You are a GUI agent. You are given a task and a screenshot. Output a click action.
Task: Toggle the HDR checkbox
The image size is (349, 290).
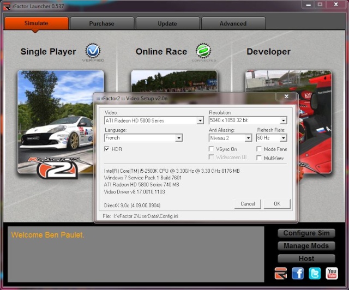(x=107, y=149)
